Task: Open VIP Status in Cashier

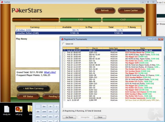Action: pos(28,96)
